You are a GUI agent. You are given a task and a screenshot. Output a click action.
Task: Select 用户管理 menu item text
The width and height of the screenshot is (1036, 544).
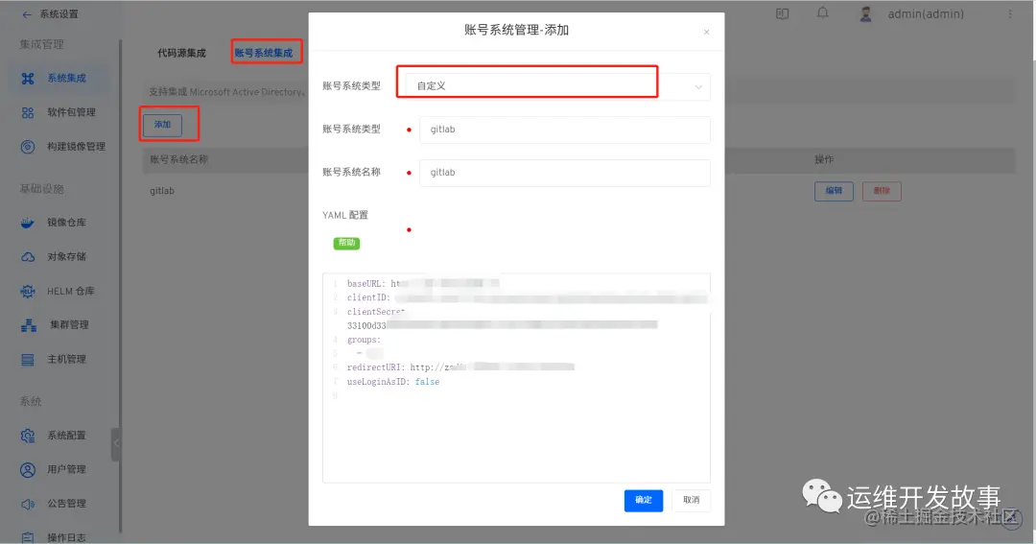[67, 469]
